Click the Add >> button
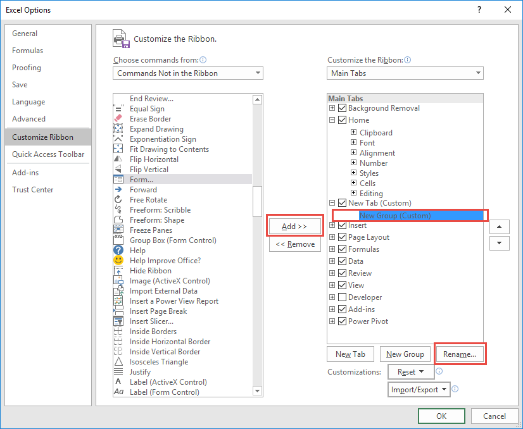Image resolution: width=523 pixels, height=429 pixels. [x=294, y=227]
